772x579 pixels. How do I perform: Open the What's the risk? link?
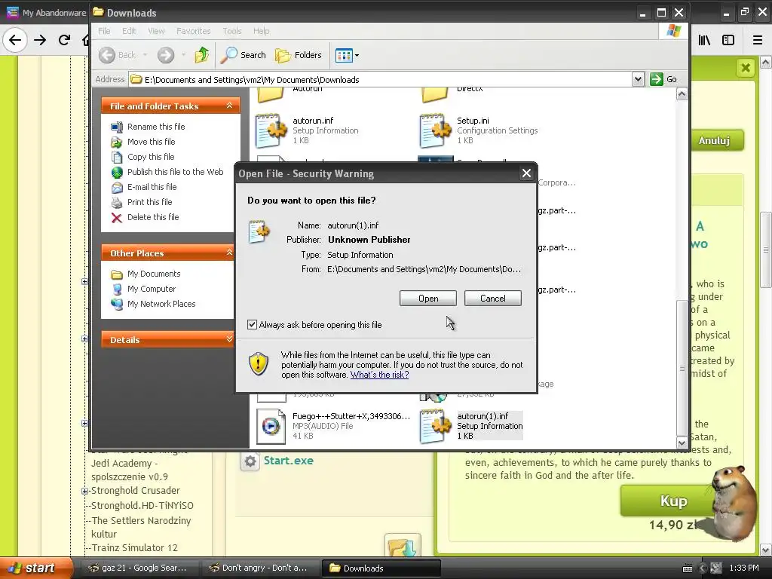click(379, 375)
